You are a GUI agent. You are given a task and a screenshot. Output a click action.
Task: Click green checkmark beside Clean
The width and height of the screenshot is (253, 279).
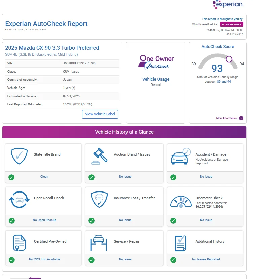[x=11, y=177]
